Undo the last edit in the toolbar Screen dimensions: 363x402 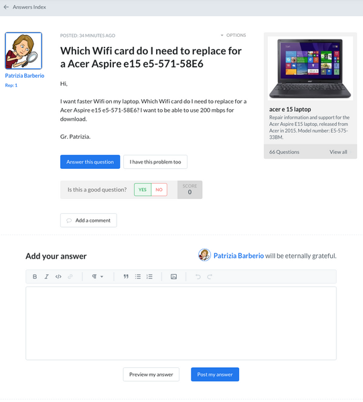pyautogui.click(x=198, y=276)
